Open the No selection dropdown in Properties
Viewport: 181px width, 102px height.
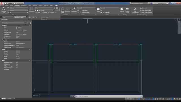(13, 23)
